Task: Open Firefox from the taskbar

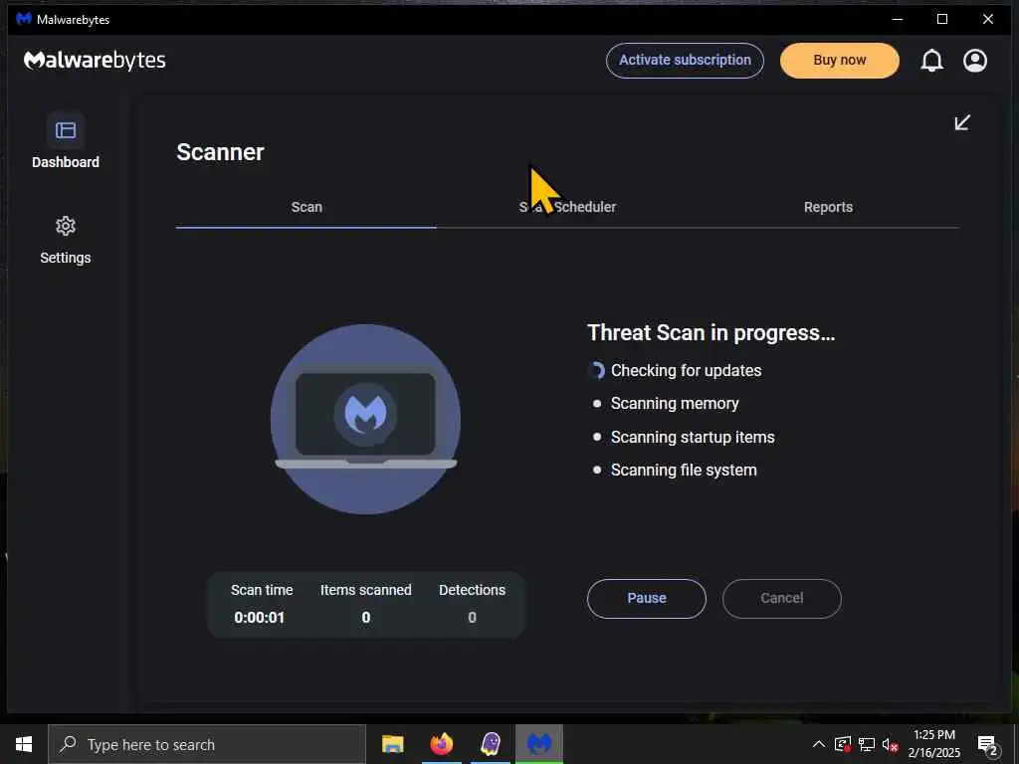Action: click(x=441, y=744)
